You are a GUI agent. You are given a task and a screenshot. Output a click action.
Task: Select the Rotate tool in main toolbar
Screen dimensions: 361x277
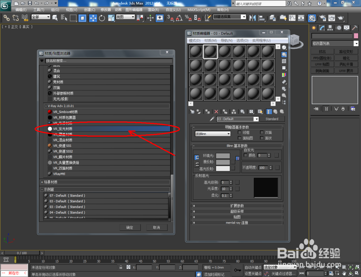102,18
